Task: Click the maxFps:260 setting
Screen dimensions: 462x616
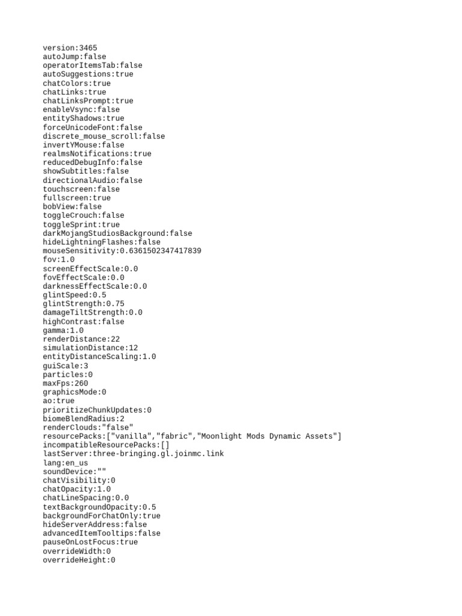Action: pos(65,383)
